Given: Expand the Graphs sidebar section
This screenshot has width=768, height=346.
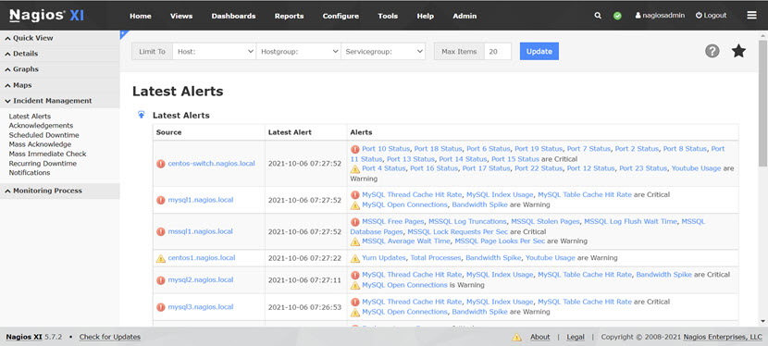Looking at the screenshot, I should point(60,69).
